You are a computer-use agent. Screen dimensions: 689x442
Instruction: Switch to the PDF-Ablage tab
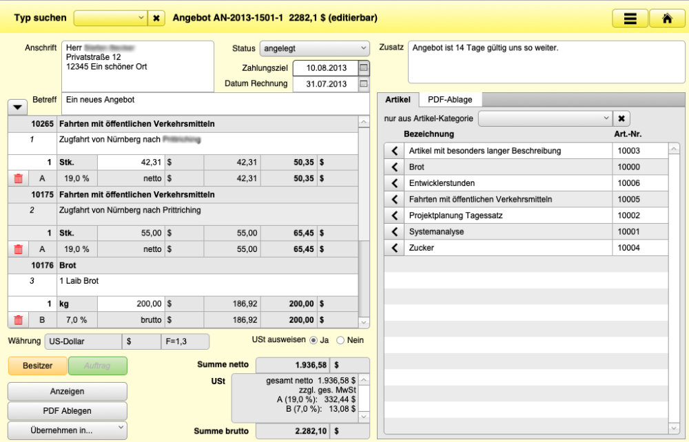(450, 99)
